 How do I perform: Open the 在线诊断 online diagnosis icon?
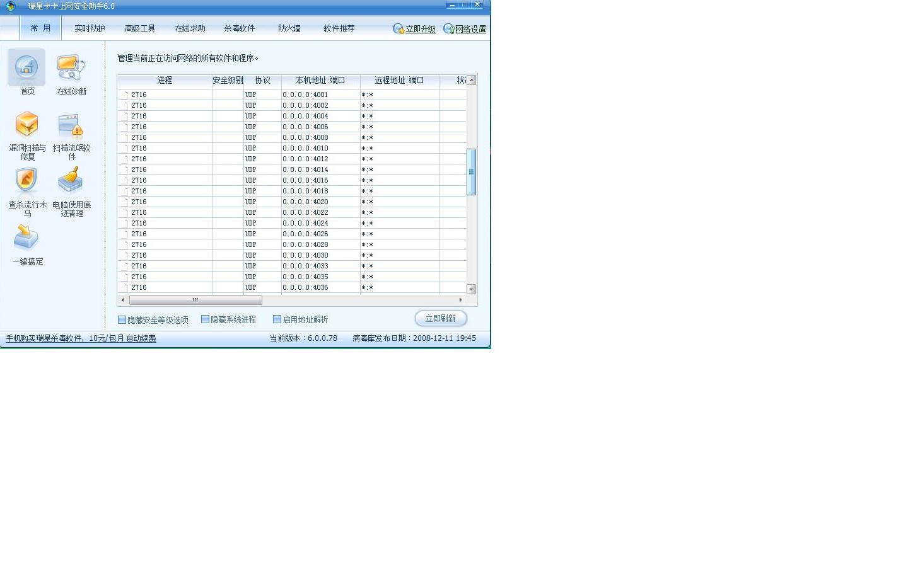click(x=71, y=67)
